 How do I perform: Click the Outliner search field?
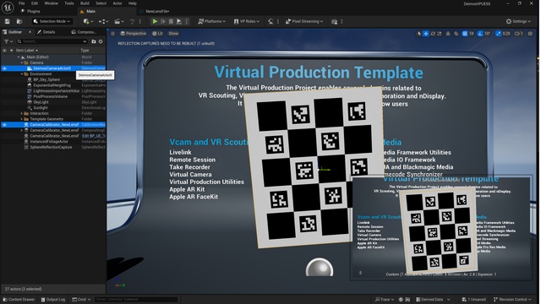coord(52,41)
